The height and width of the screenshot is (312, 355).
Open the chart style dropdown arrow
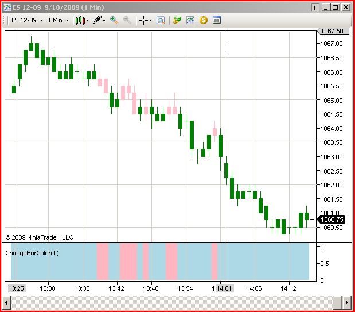[x=88, y=21]
